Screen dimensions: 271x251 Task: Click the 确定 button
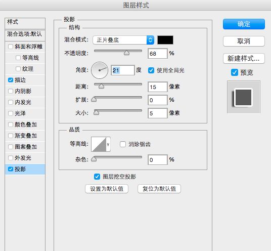tap(244, 24)
